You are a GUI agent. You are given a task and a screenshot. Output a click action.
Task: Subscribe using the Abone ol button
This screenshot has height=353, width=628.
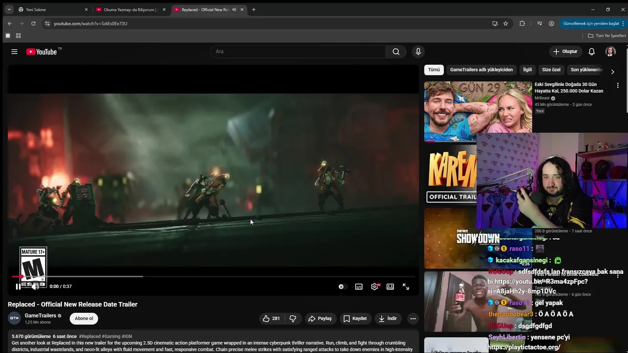[x=84, y=318]
